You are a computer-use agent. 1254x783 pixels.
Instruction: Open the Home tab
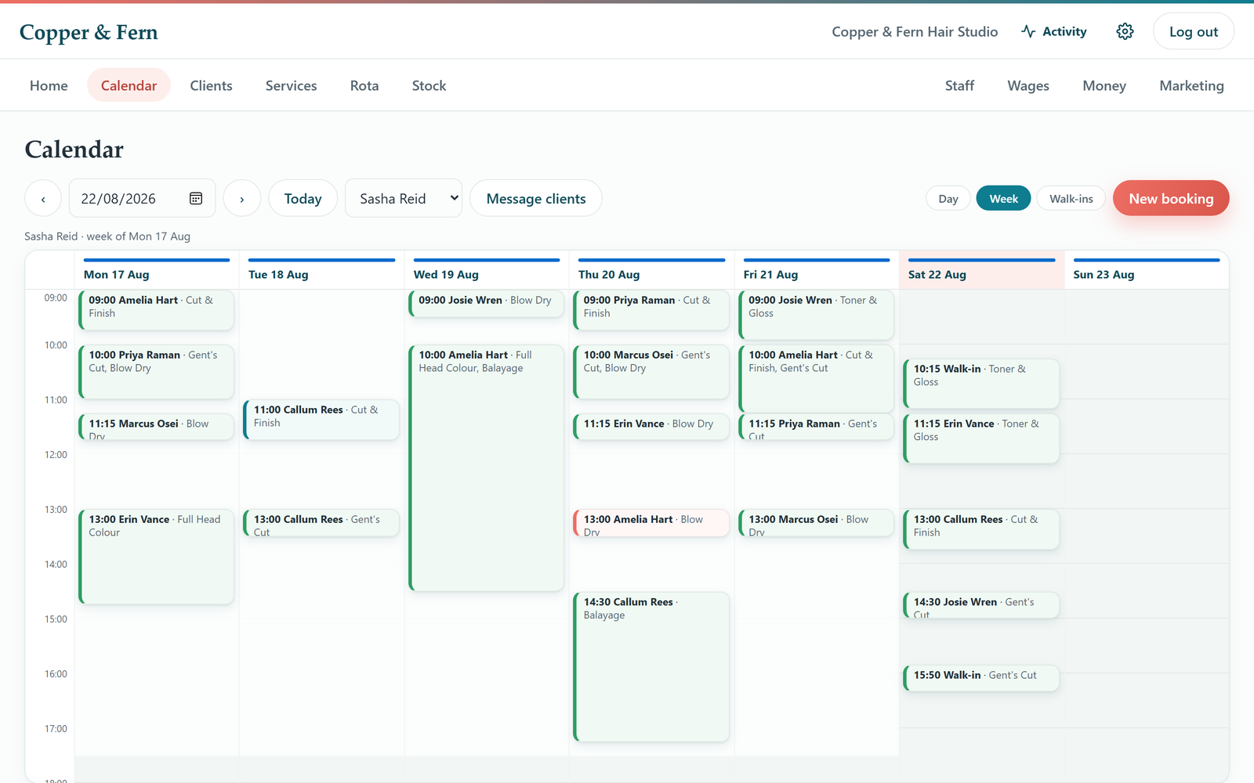49,85
